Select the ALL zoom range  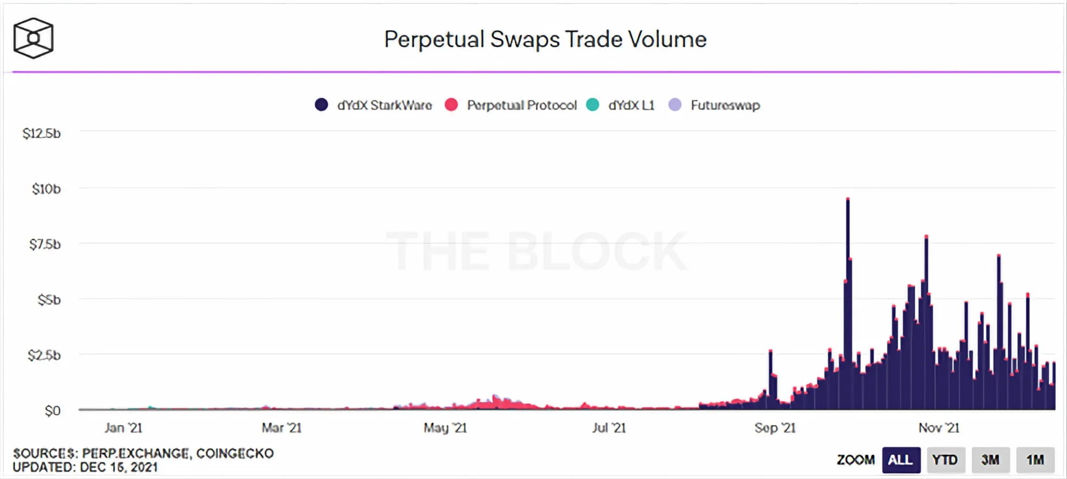tap(901, 460)
